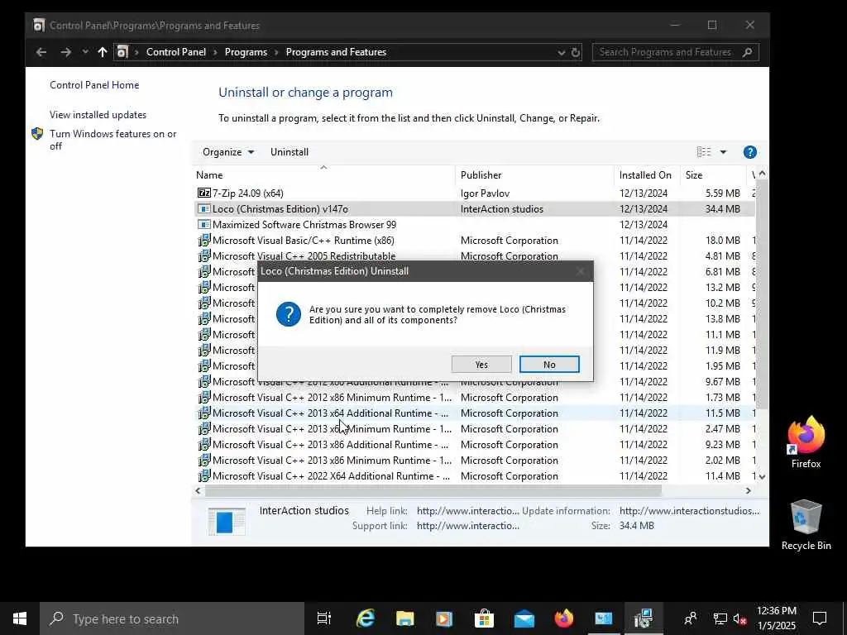Sort by the Name column header
Viewport: 847px width, 635px height.
(324, 175)
